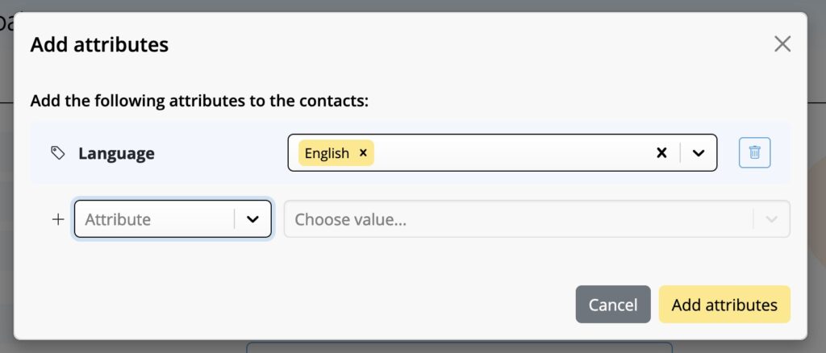This screenshot has width=826, height=353.
Task: Select the English tag label
Action: click(327, 153)
